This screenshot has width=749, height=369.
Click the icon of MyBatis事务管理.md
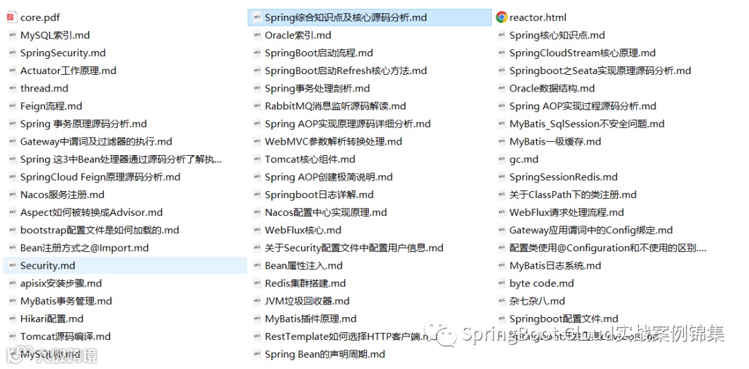point(12,301)
